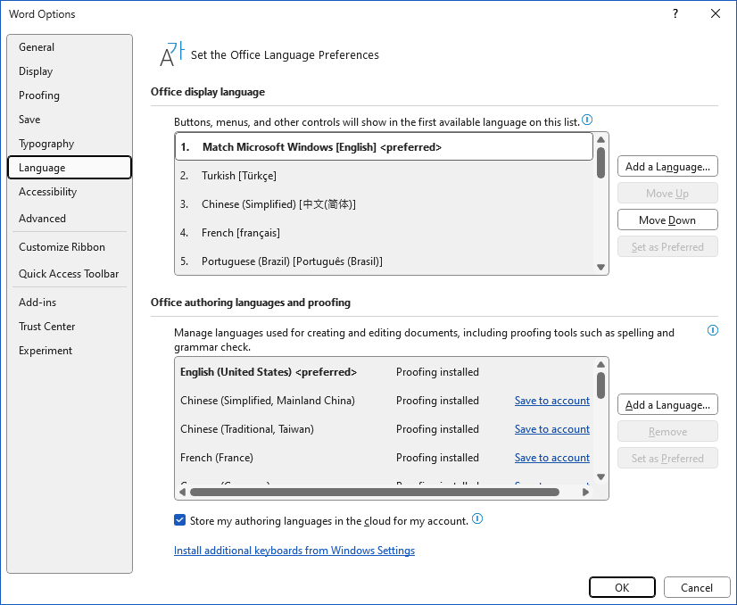
Task: Select French [français] display language
Action: (x=384, y=233)
